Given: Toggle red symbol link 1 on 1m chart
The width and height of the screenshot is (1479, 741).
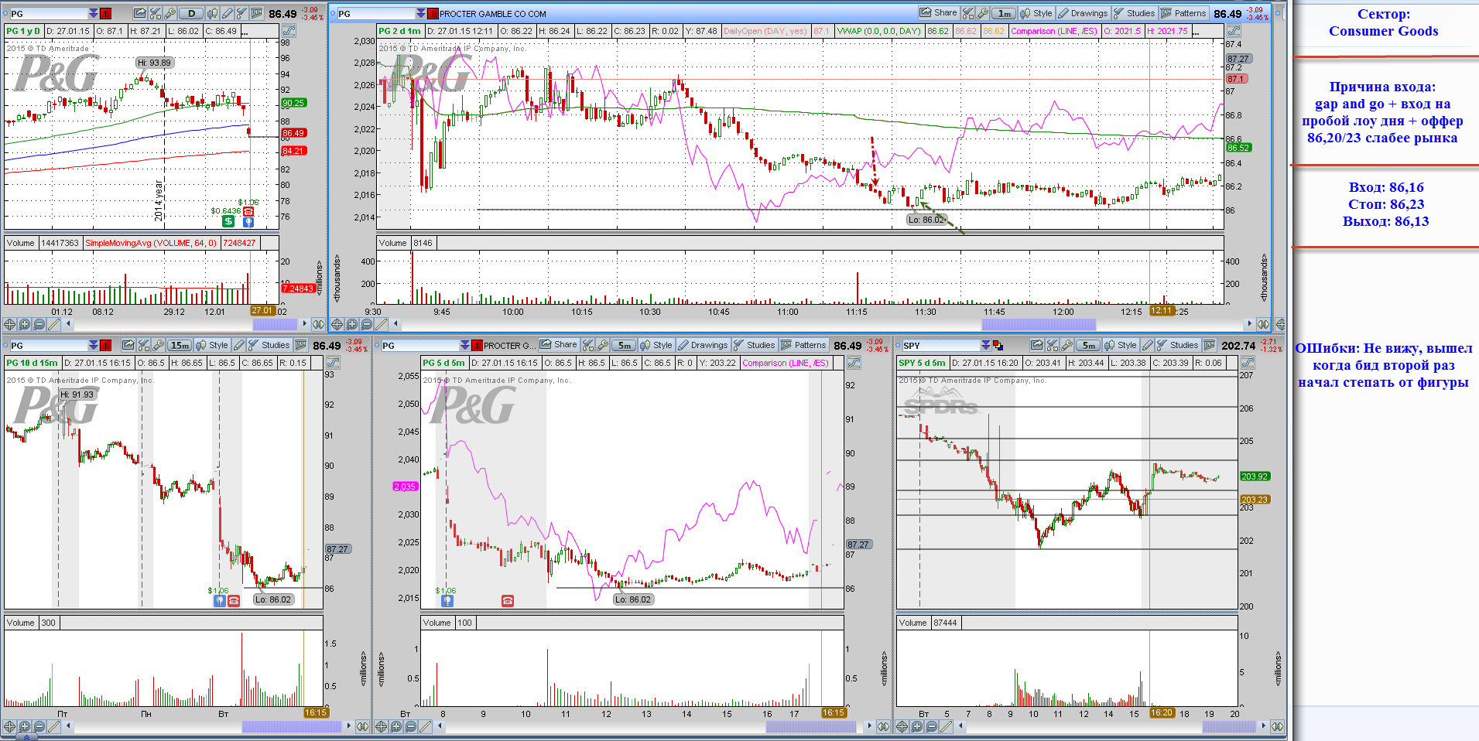Looking at the screenshot, I should pos(433,13).
